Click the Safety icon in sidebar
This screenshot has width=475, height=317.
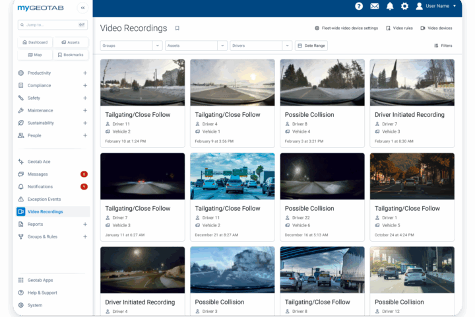21,98
